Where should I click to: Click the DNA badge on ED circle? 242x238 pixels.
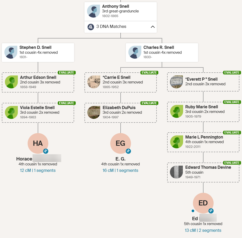(x=211, y=211)
